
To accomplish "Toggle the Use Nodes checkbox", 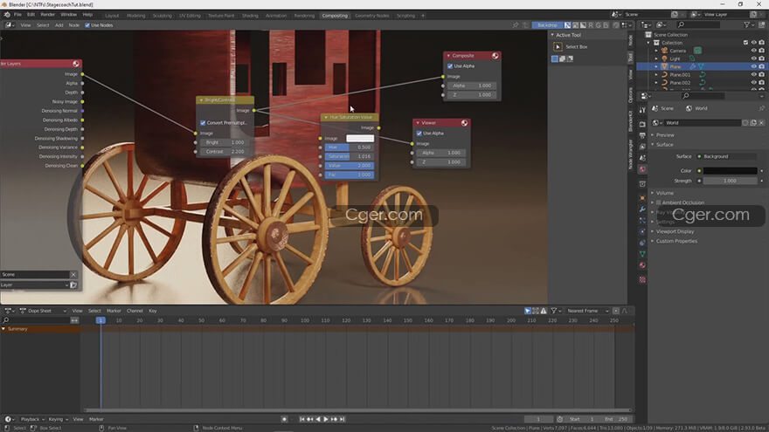I will pos(87,25).
